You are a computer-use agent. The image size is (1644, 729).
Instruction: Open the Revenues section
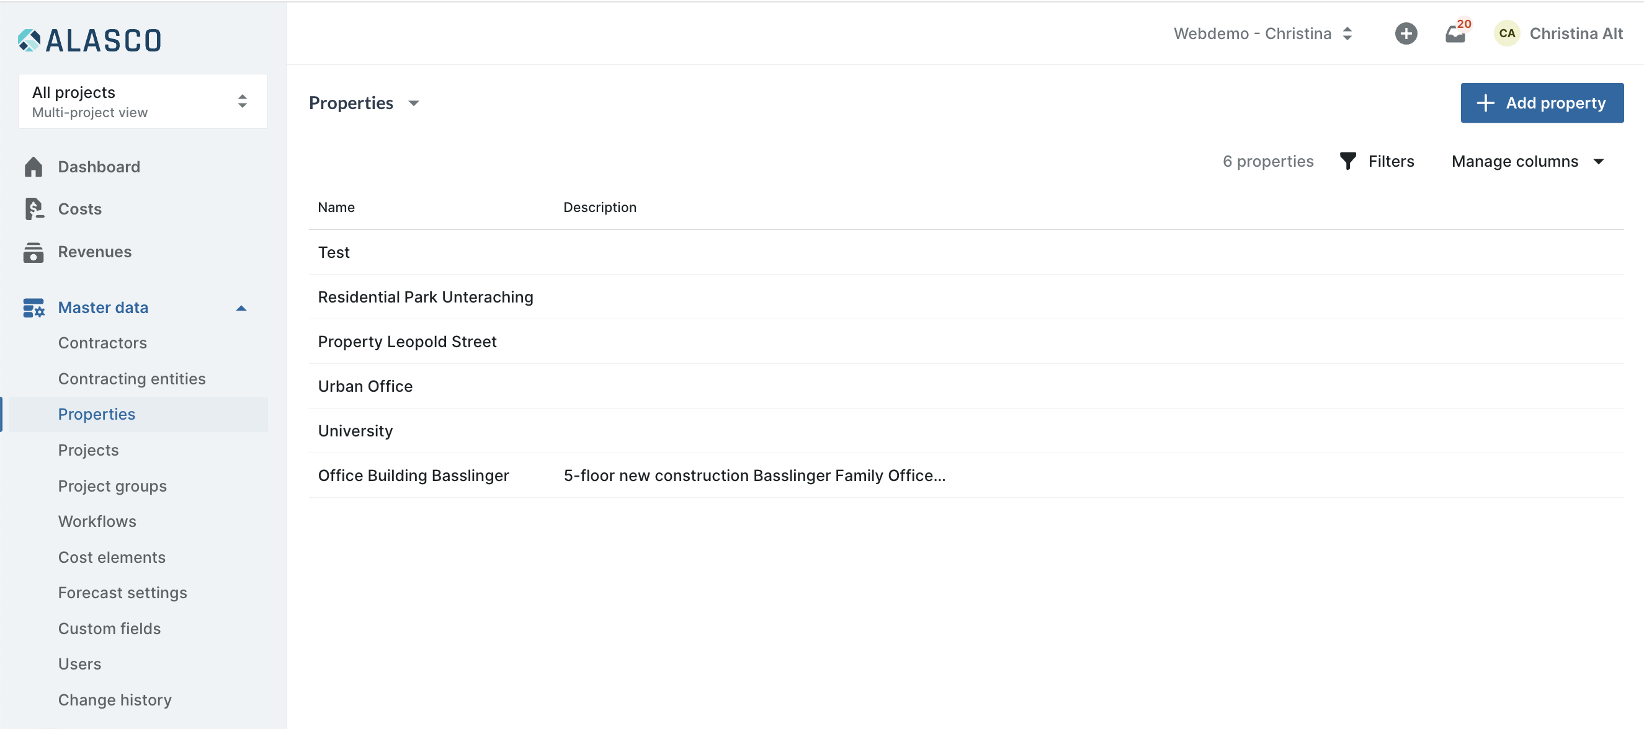click(x=94, y=252)
